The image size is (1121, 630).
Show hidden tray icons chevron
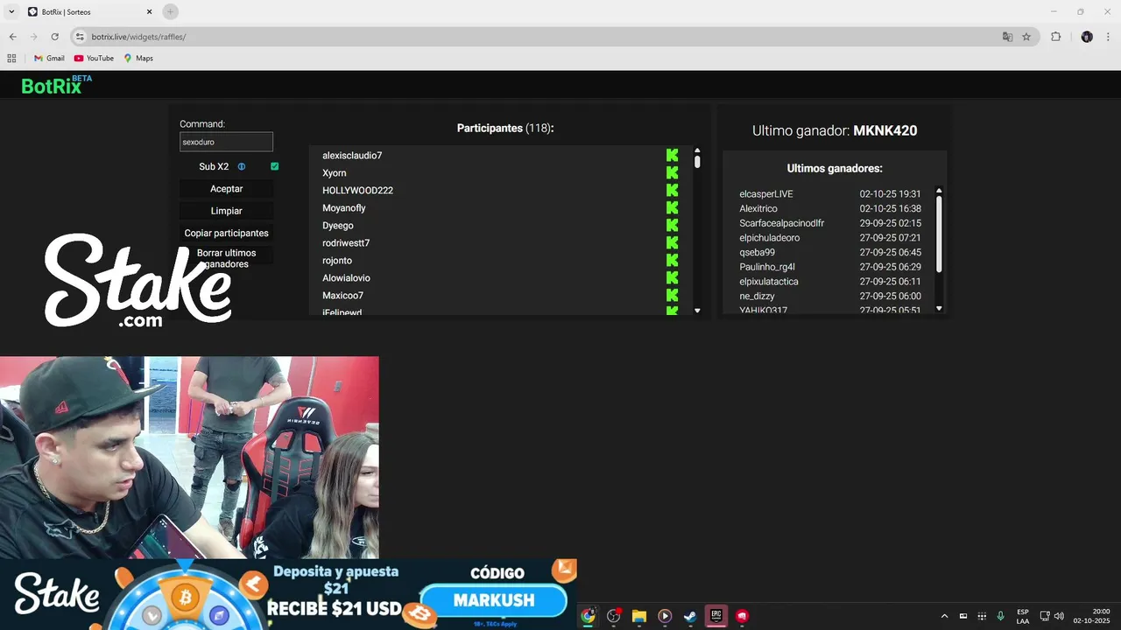(x=944, y=616)
